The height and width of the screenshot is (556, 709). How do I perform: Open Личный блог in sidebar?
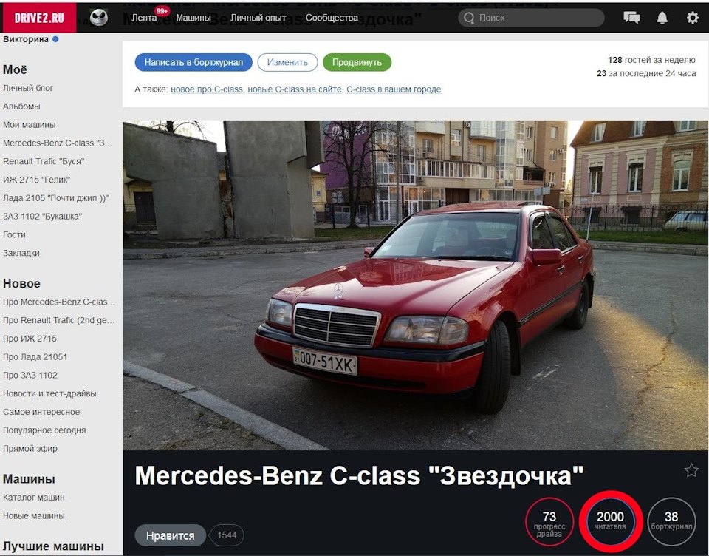(x=28, y=88)
